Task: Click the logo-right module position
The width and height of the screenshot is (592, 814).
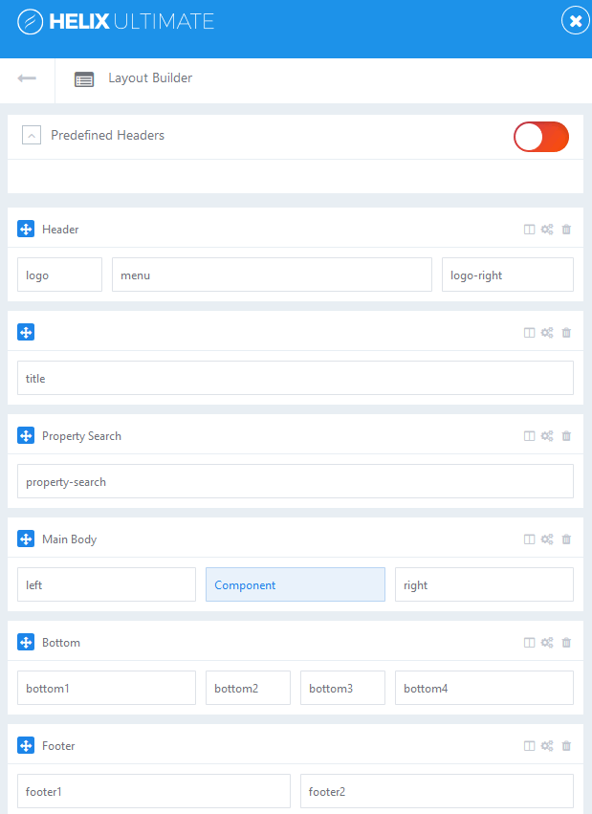Action: 507,275
